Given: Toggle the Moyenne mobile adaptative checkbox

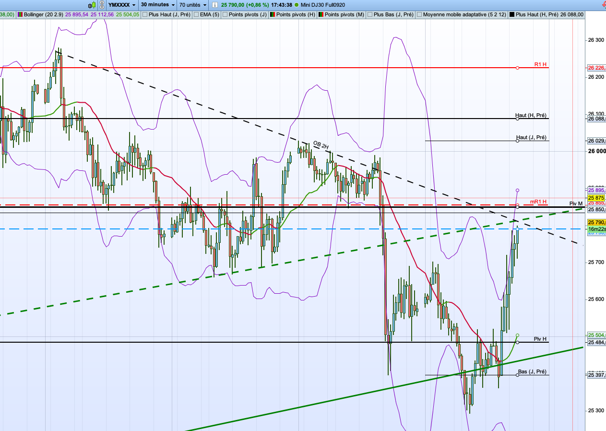Looking at the screenshot, I should click(419, 14).
